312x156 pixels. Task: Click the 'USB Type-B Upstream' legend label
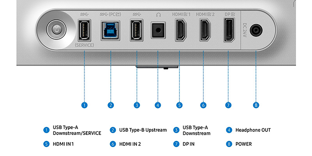[143, 130]
